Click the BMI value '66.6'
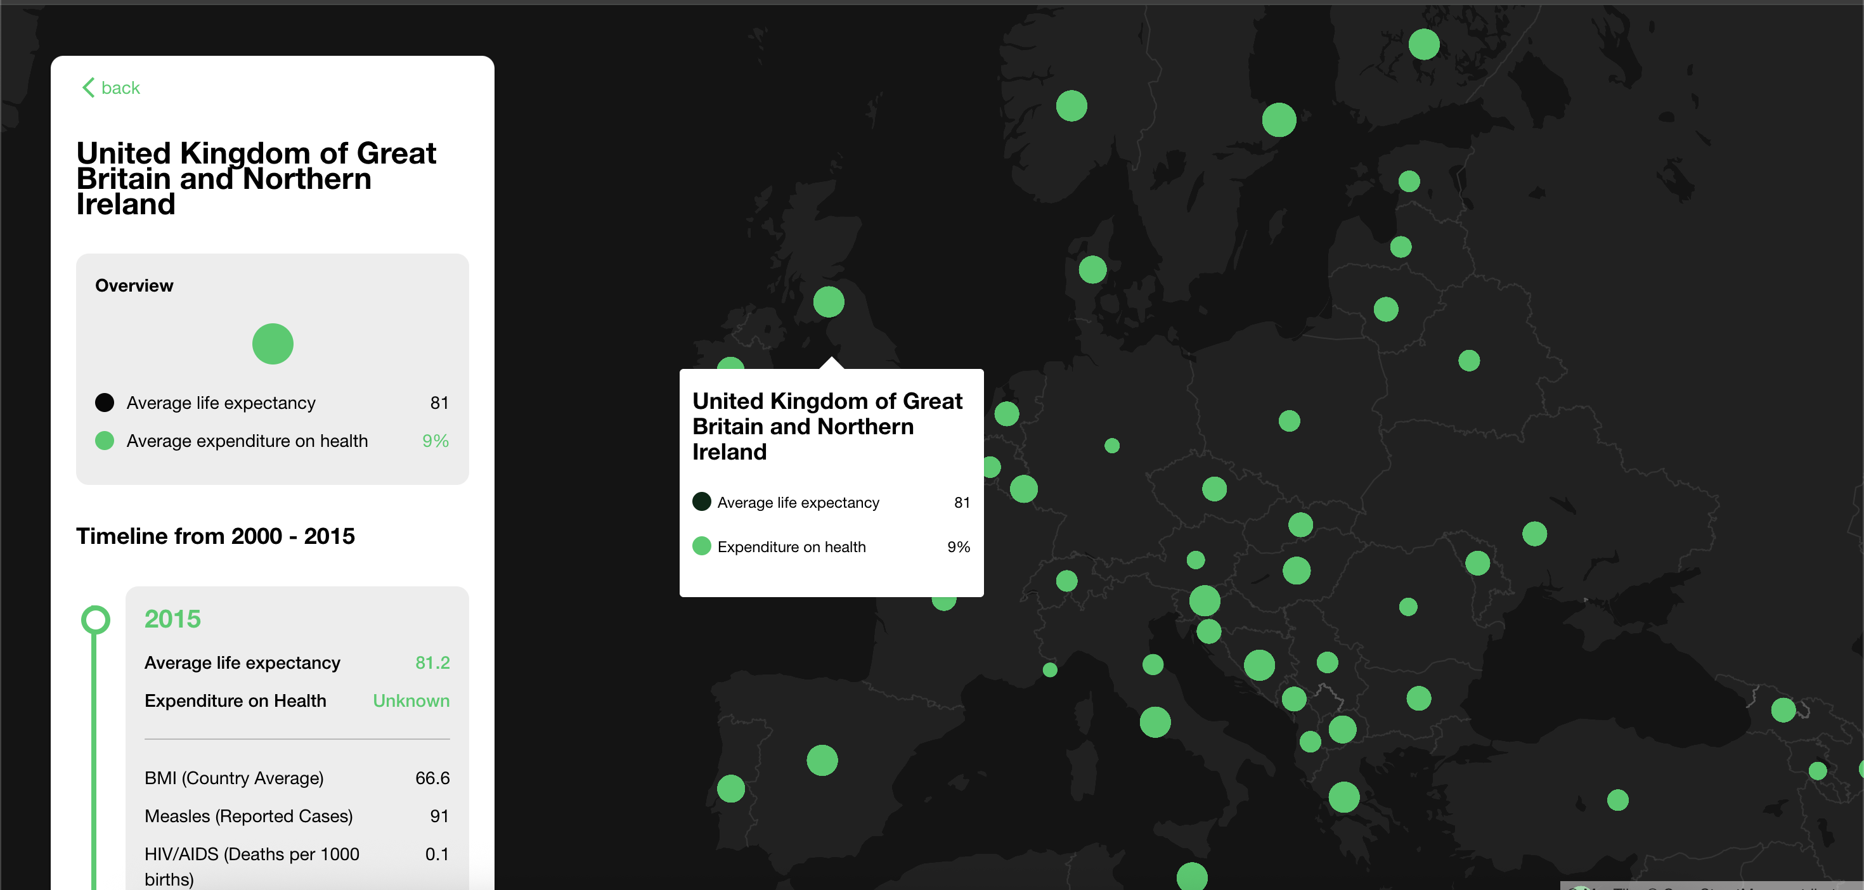 point(432,778)
